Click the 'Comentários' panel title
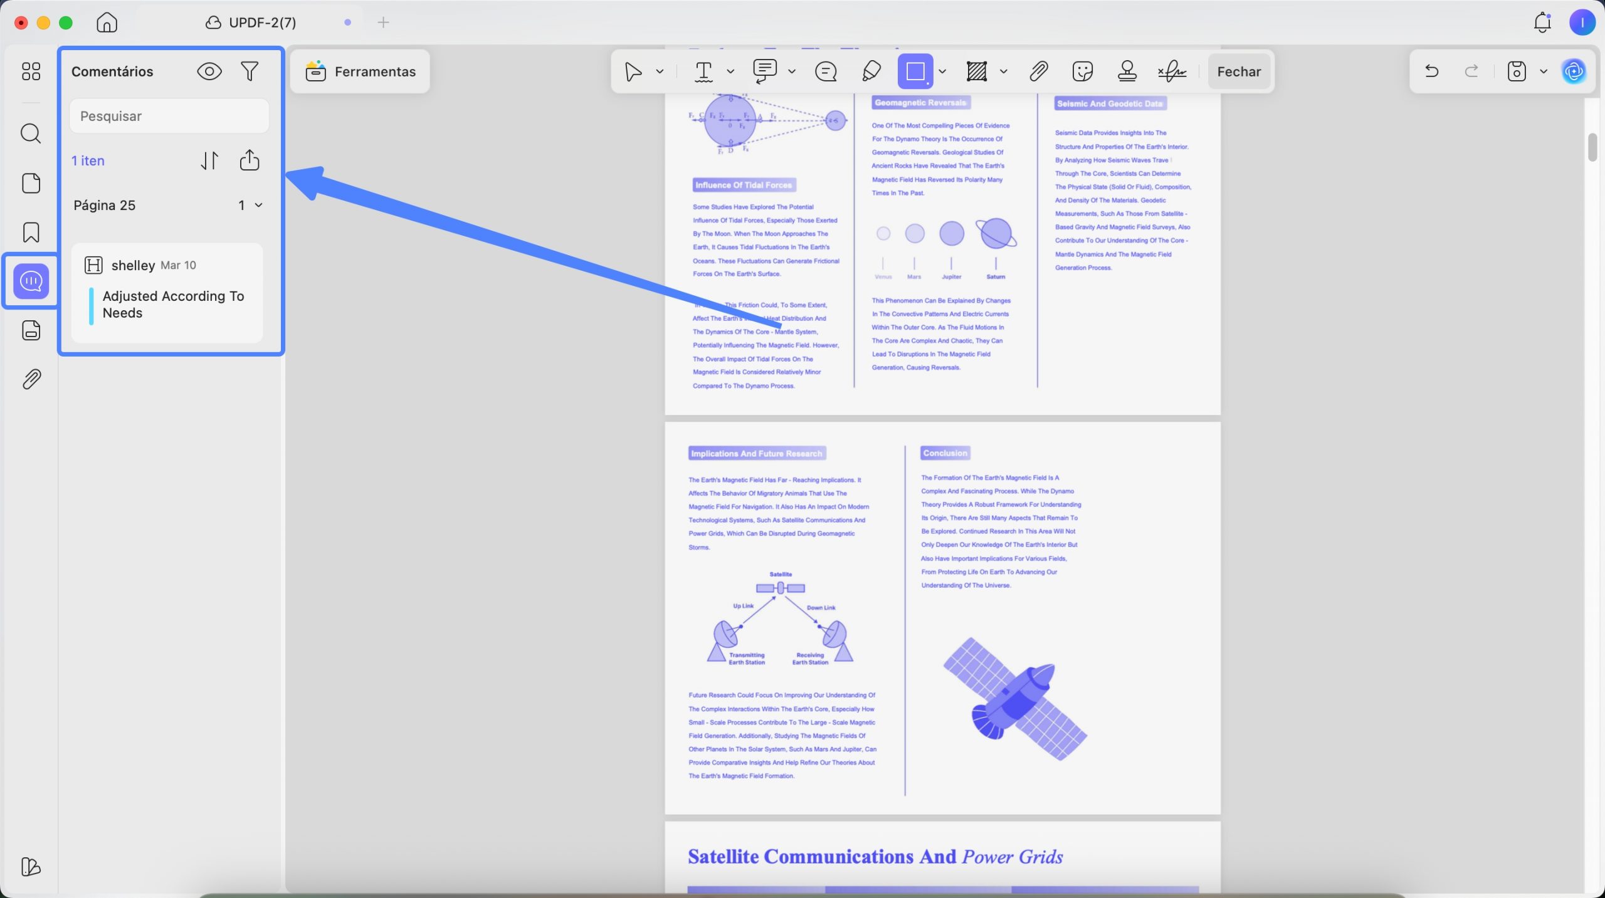Image resolution: width=1605 pixels, height=898 pixels. click(112, 71)
